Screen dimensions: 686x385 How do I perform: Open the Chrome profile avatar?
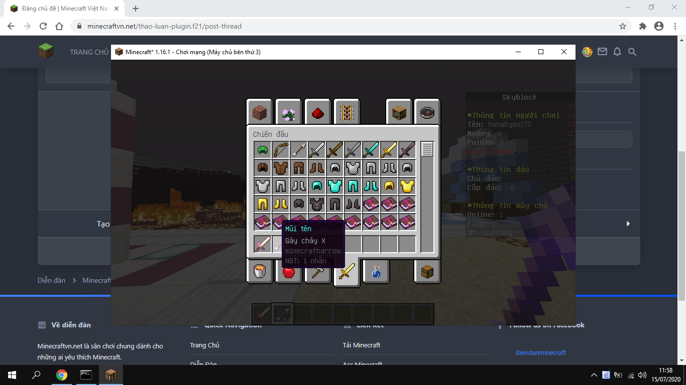click(659, 26)
